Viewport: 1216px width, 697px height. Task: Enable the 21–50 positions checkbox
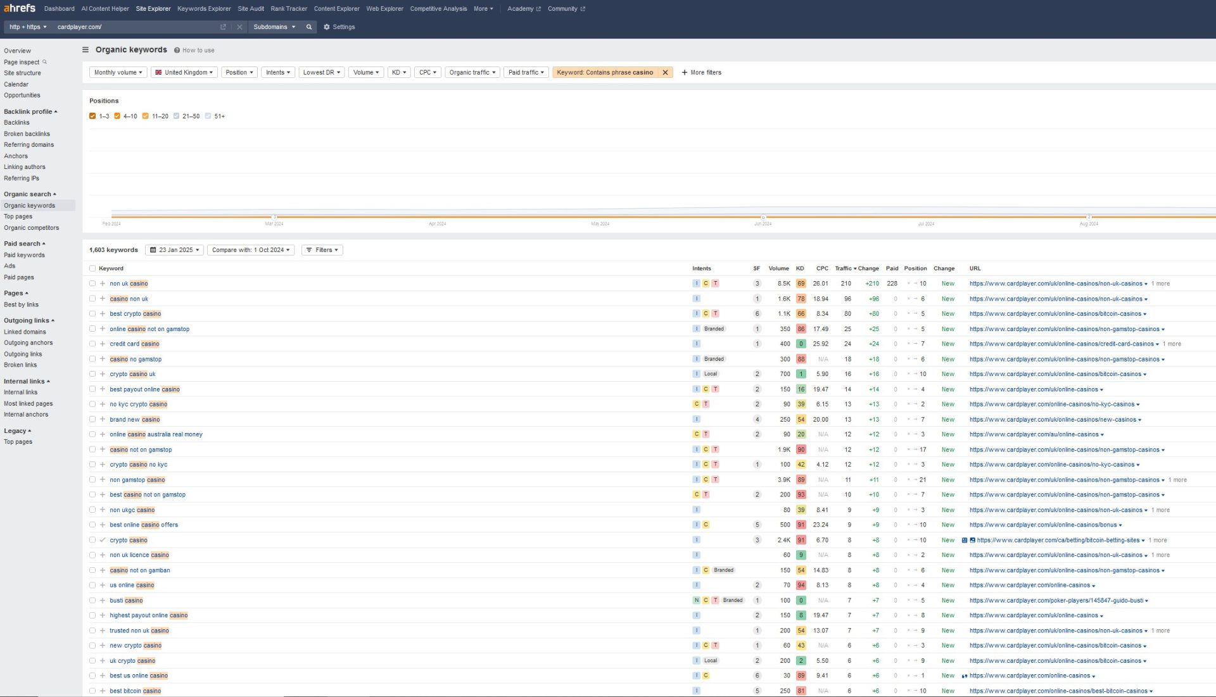tap(177, 116)
